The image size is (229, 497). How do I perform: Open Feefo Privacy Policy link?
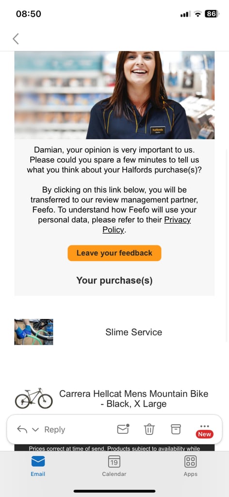click(x=147, y=225)
